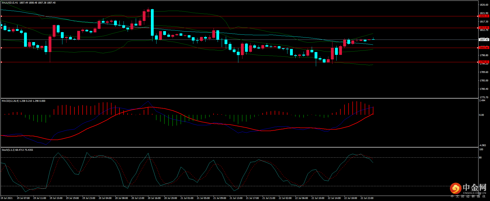Click the 19 Jul 11:00 time label

point(40,198)
